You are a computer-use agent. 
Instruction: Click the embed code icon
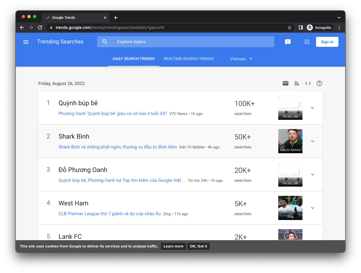pyautogui.click(x=308, y=83)
